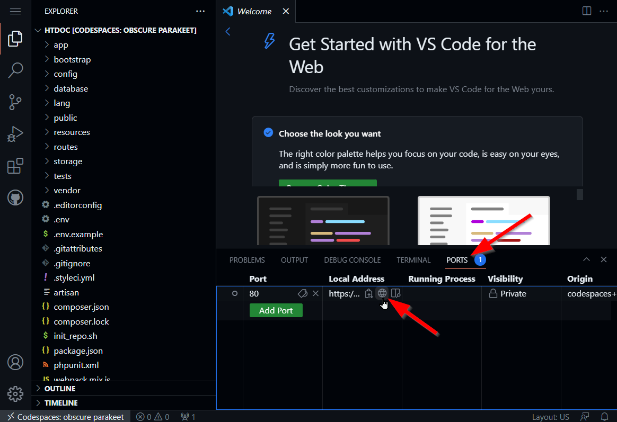Switch to the PROBLEMS tab
617x422 pixels.
[x=247, y=260]
